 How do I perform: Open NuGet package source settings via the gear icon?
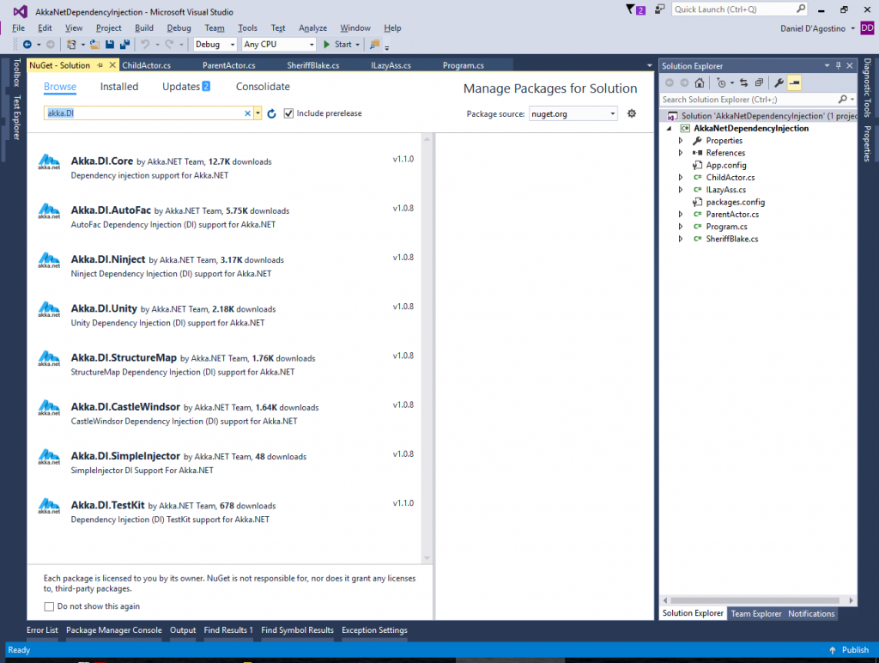pyautogui.click(x=632, y=113)
